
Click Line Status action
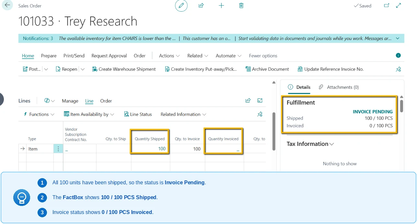[138, 114]
